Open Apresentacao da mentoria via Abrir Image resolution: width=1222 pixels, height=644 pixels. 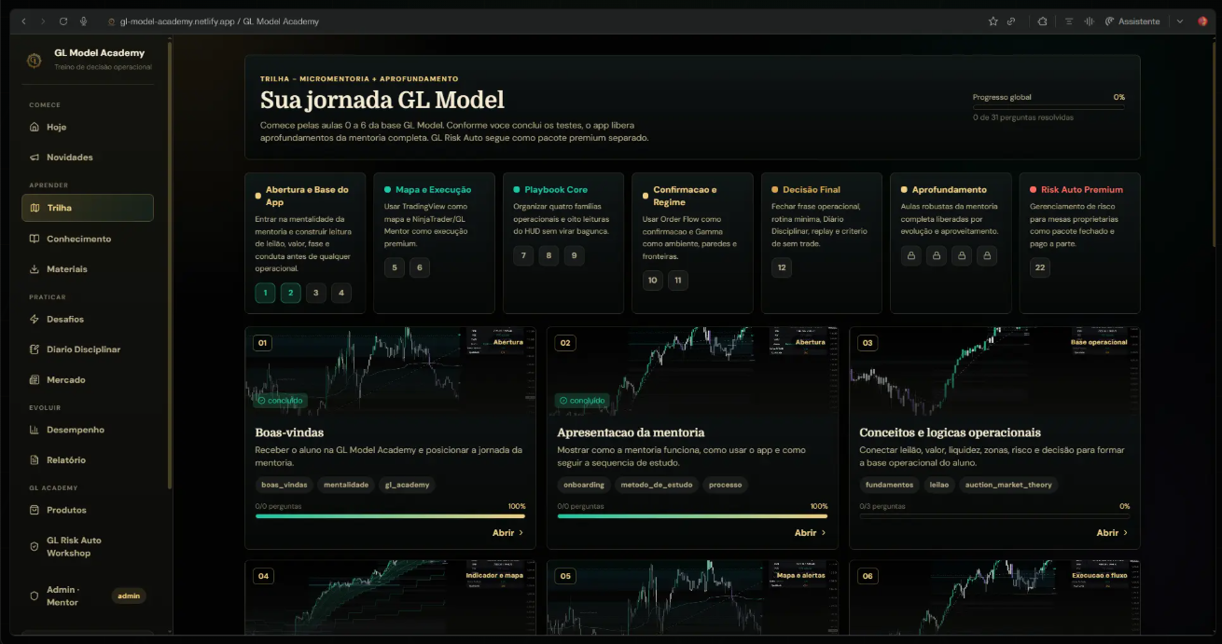[810, 533]
